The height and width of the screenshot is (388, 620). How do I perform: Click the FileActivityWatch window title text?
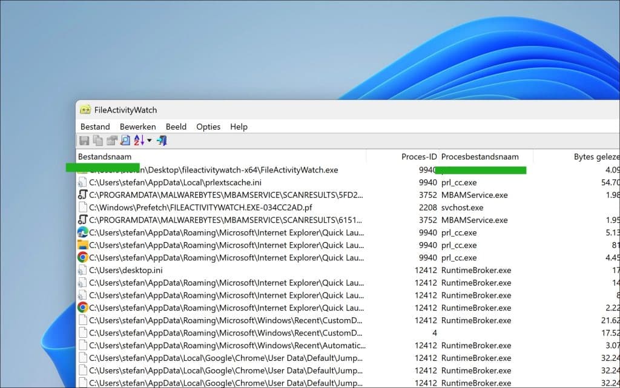(125, 110)
